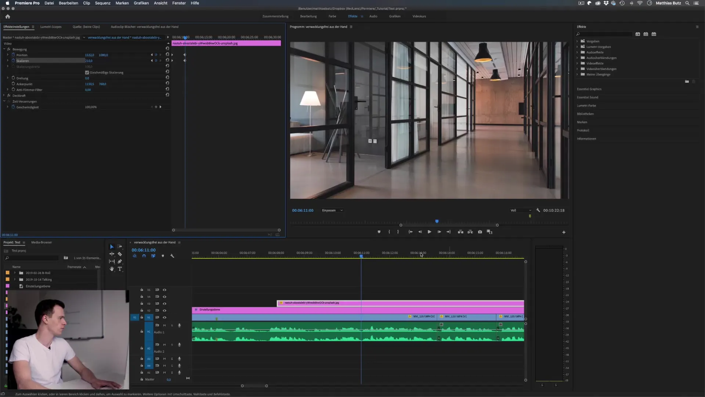705x397 pixels.
Task: Expand the Drehung property
Action: click(8, 78)
